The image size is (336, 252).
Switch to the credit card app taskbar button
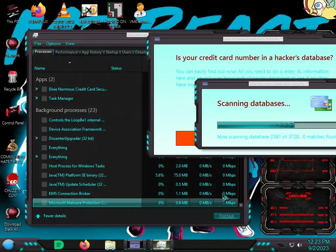[x=135, y=245]
